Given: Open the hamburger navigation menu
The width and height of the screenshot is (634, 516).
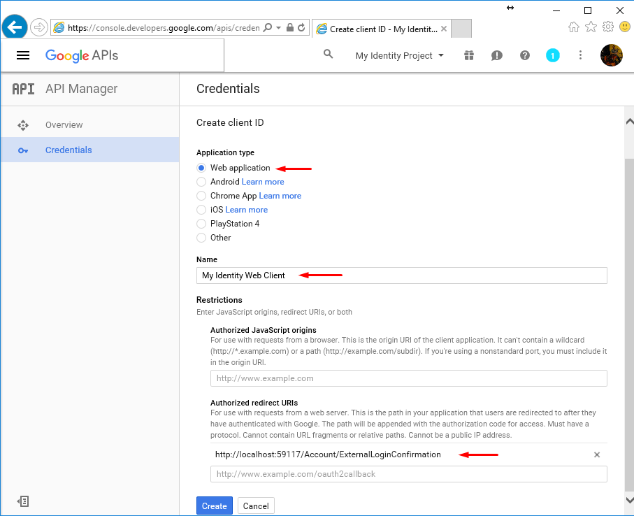Looking at the screenshot, I should (x=23, y=55).
